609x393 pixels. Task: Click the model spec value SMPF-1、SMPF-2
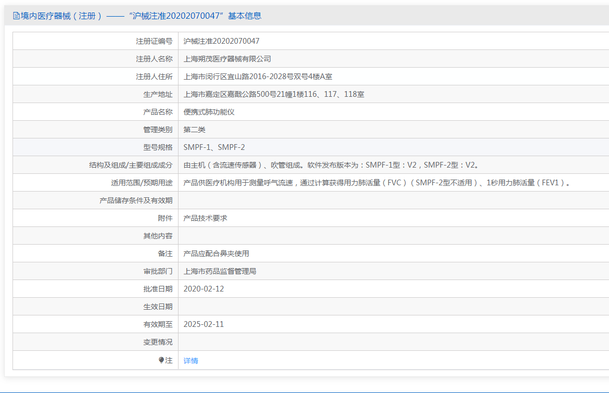pos(214,147)
